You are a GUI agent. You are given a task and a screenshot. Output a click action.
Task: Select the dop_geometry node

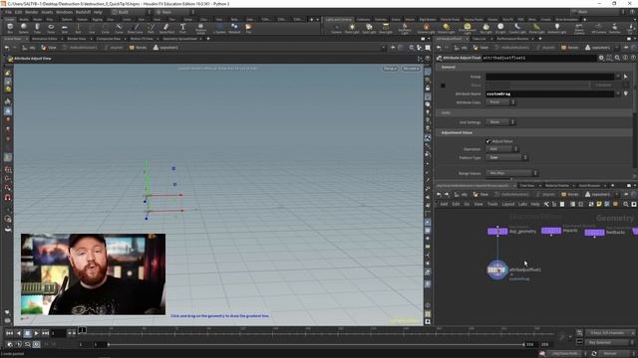[x=497, y=232]
